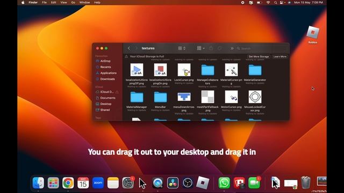Click the Wi-Fi menu bar icon
This screenshot has height=193, width=344.
coord(268,3)
